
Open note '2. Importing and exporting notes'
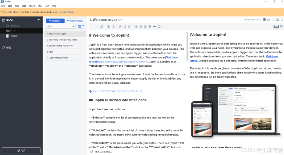tap(65, 40)
